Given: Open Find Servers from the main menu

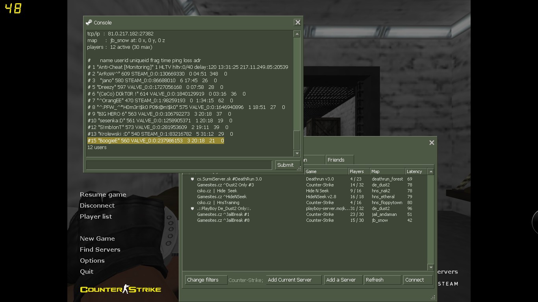Looking at the screenshot, I should pyautogui.click(x=100, y=250).
